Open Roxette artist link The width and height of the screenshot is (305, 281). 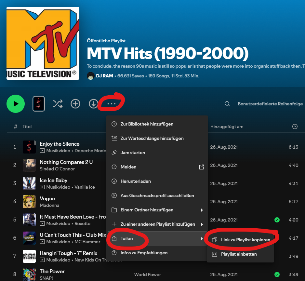[82, 223]
